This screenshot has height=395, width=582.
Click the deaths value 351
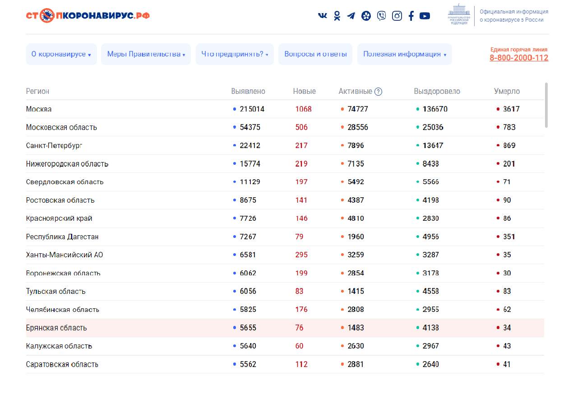(509, 237)
